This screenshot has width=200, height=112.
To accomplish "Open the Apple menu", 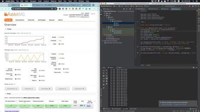I will click(3, 1).
